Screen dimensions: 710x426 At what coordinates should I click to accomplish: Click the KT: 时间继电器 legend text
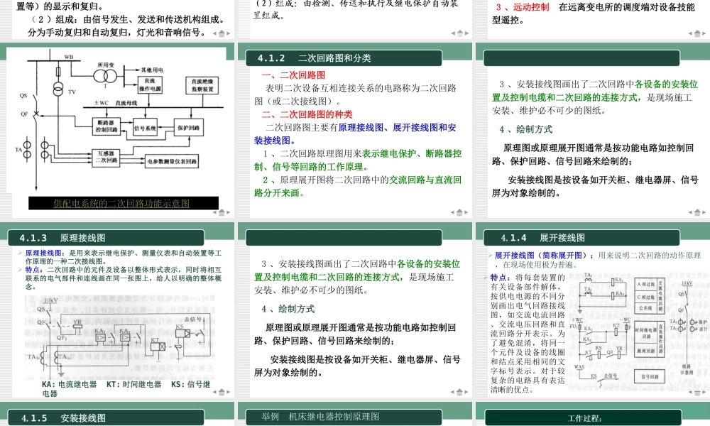pos(134,384)
